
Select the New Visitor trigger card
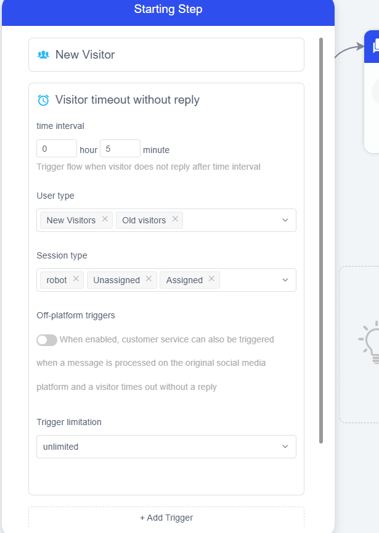pyautogui.click(x=166, y=55)
